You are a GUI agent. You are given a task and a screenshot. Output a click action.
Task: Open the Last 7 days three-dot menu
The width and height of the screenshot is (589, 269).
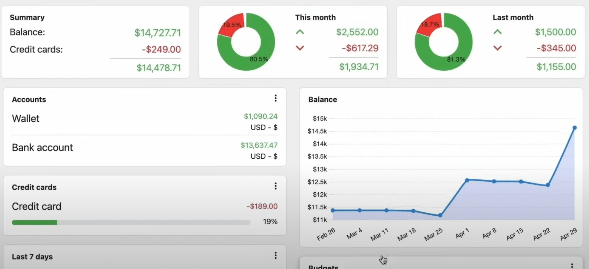276,255
